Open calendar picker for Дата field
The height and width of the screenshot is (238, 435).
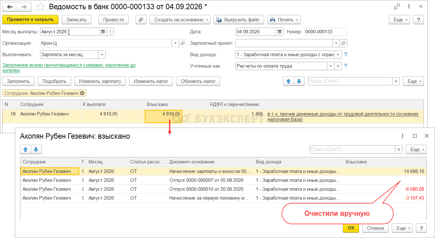[279, 32]
